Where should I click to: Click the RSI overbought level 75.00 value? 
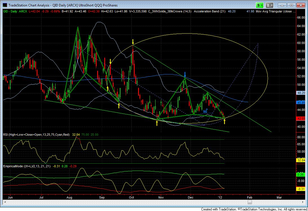(x=85, y=135)
